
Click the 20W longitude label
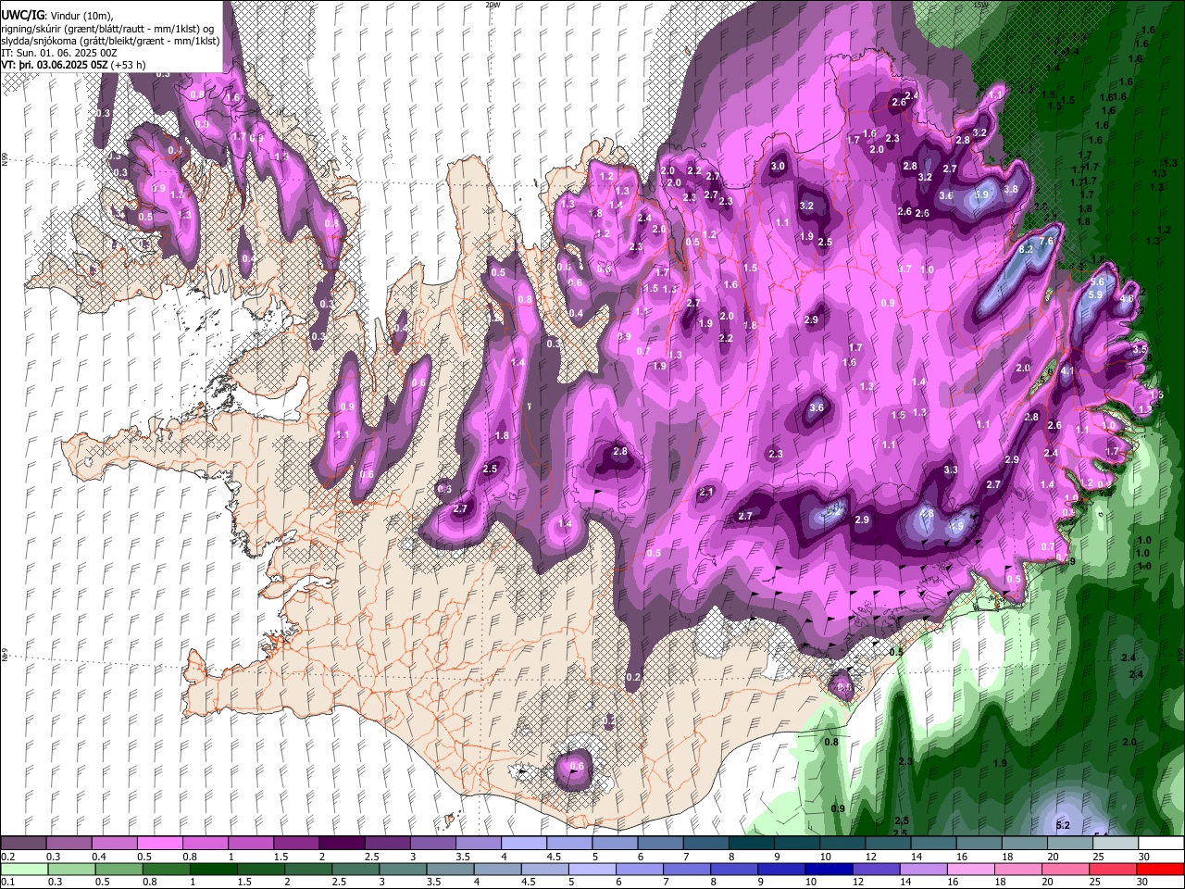click(493, 5)
